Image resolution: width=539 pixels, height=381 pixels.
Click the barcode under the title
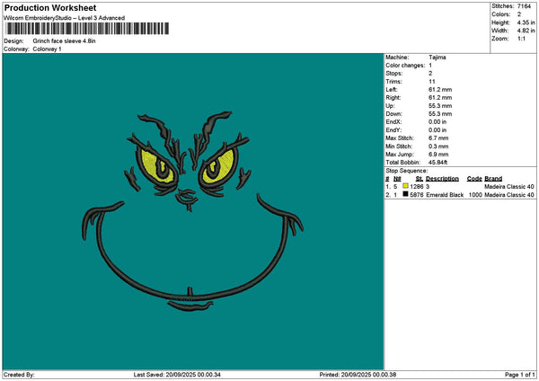coord(88,29)
